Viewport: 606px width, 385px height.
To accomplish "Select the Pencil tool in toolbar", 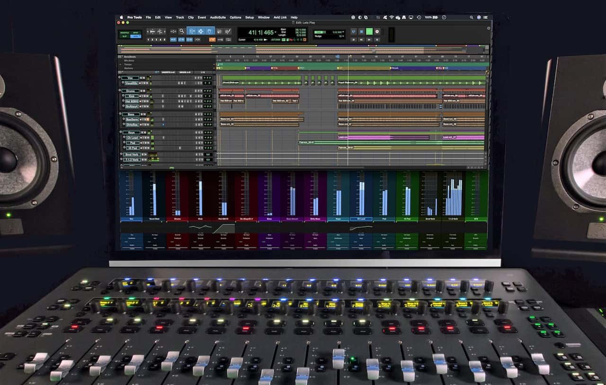I will 228,31.
